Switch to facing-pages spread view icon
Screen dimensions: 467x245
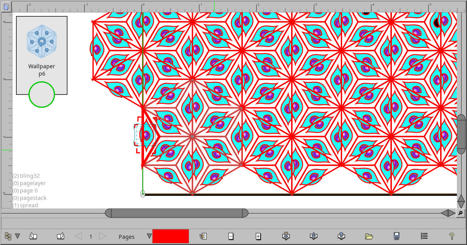point(61,236)
